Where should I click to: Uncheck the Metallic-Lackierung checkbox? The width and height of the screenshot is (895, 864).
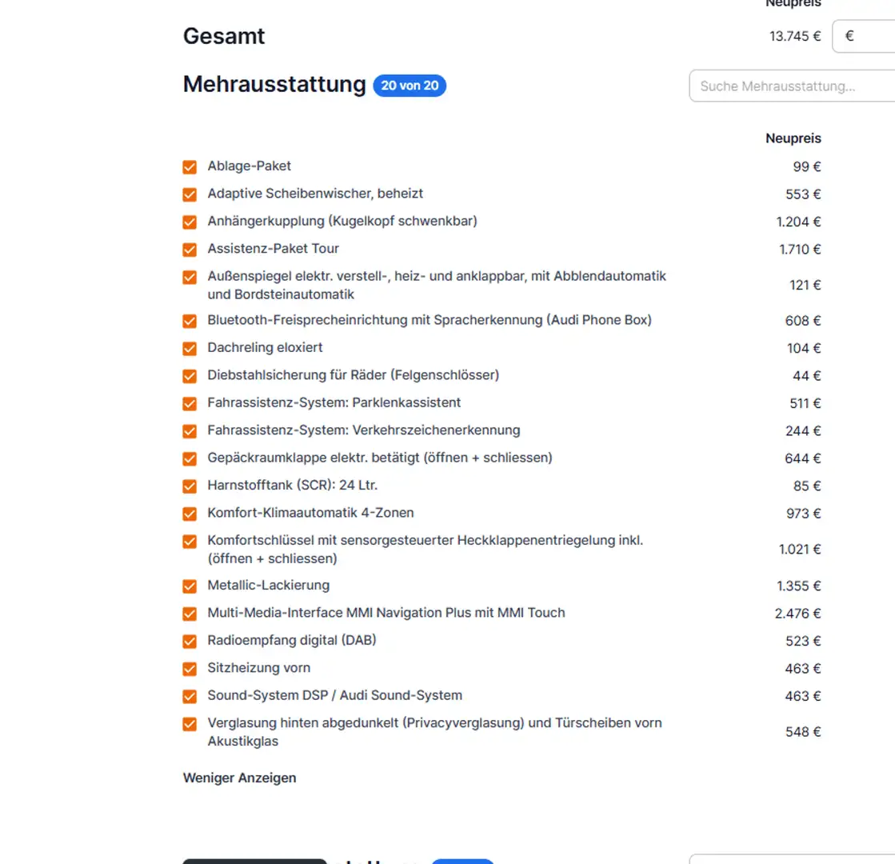point(190,586)
